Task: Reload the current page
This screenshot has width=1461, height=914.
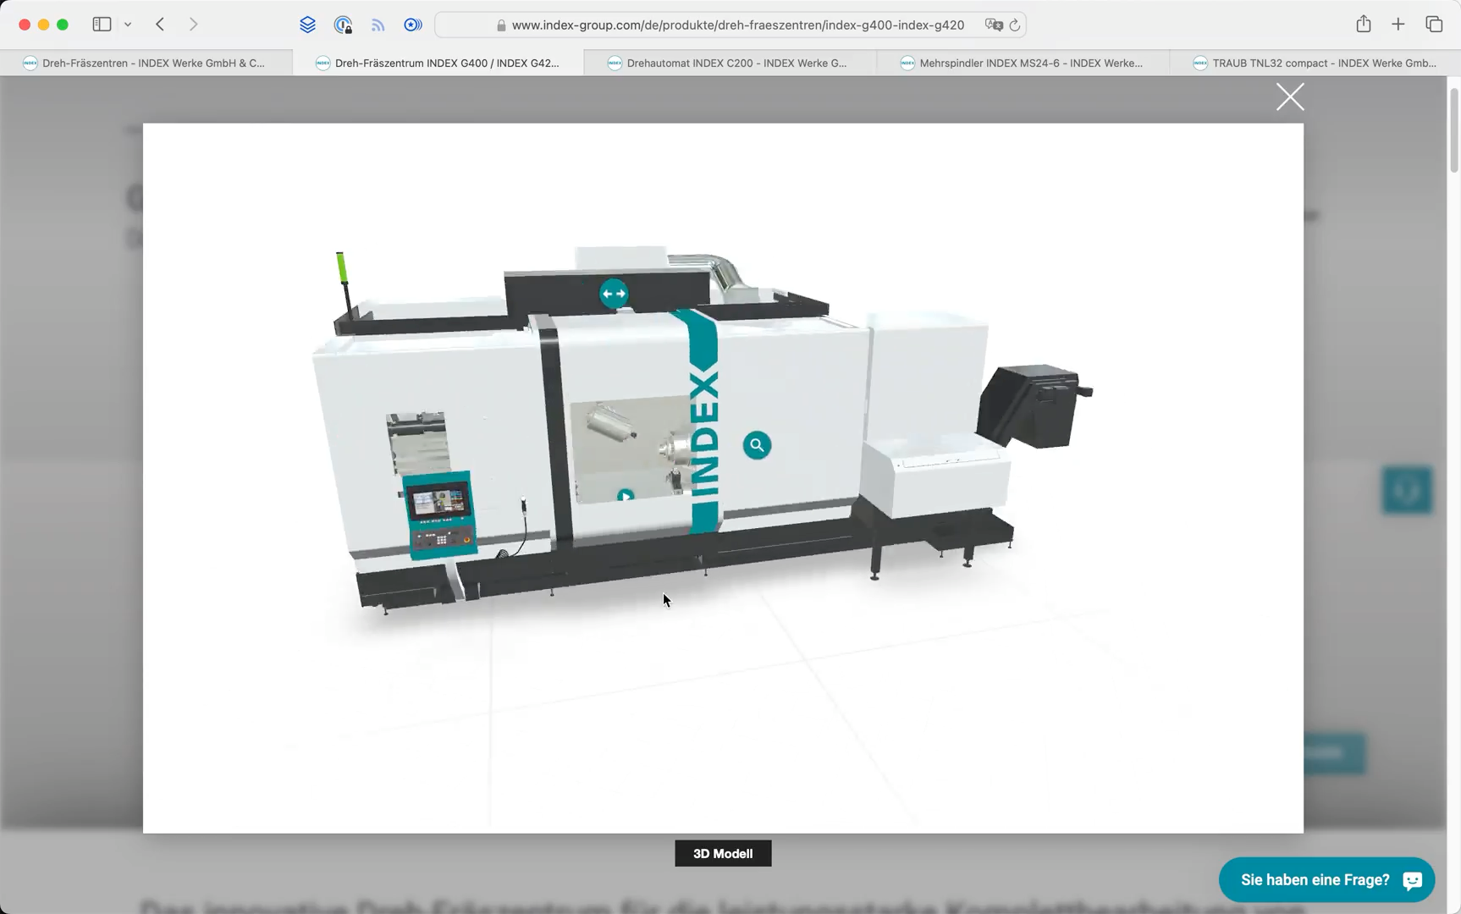Action: (1015, 25)
